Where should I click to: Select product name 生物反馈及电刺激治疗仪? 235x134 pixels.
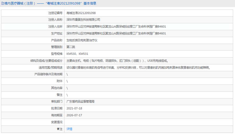[x=82, y=40]
